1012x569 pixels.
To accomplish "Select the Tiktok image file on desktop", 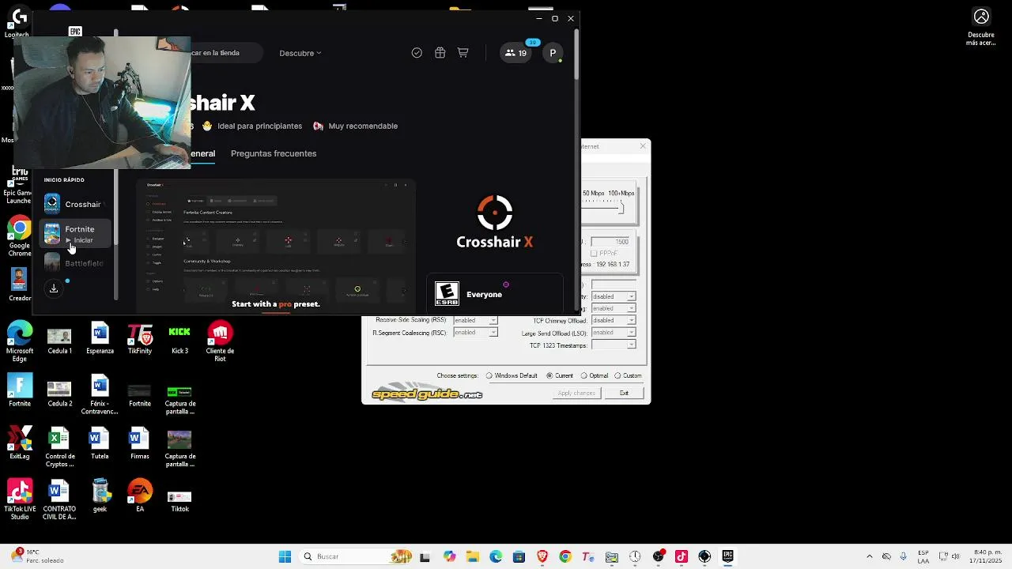I will 179,501.
